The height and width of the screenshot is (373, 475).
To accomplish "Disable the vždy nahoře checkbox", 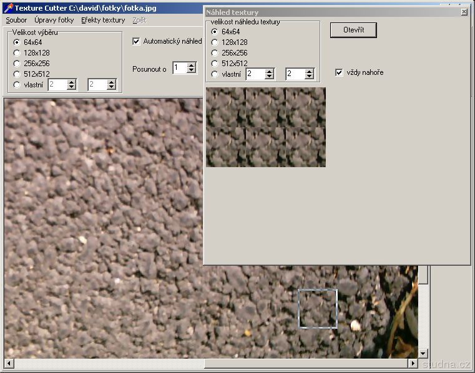I will click(x=339, y=72).
